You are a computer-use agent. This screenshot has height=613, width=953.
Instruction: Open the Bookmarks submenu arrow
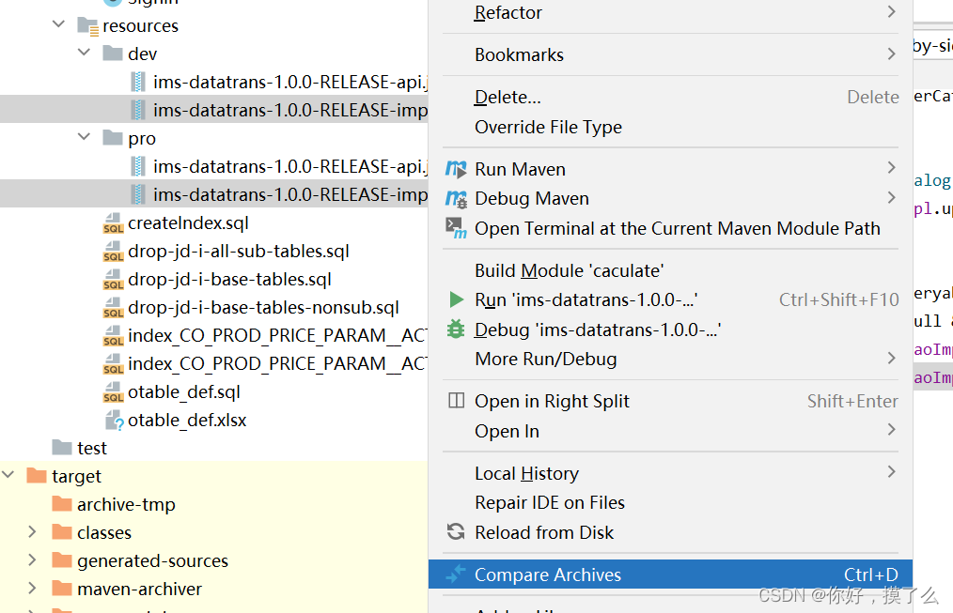tap(891, 54)
